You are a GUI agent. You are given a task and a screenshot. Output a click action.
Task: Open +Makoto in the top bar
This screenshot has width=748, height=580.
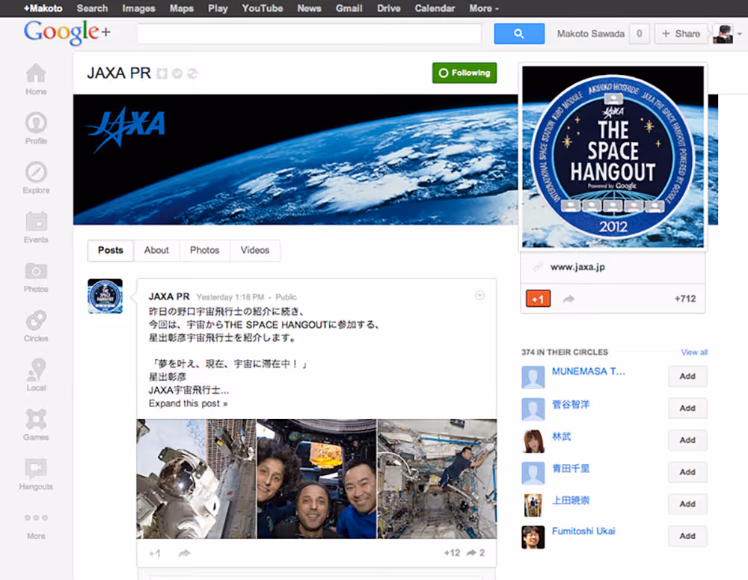(x=43, y=8)
